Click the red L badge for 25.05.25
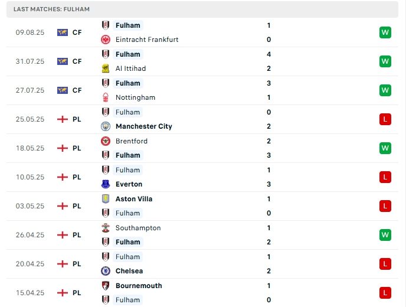406x307 pixels. click(x=385, y=119)
